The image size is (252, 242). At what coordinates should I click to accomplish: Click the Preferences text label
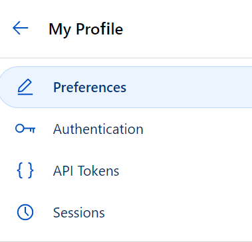[x=90, y=88]
